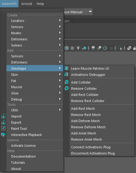Toggle viewport Shadows icon
Image resolution: width=136 pixels, height=173 pixels.
pyautogui.click(x=84, y=48)
